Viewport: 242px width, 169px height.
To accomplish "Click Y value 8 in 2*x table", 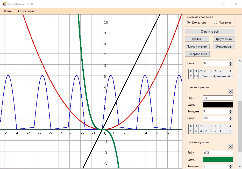I will pyautogui.click(x=230, y=131).
